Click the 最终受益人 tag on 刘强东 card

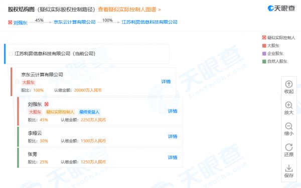(x=89, y=112)
